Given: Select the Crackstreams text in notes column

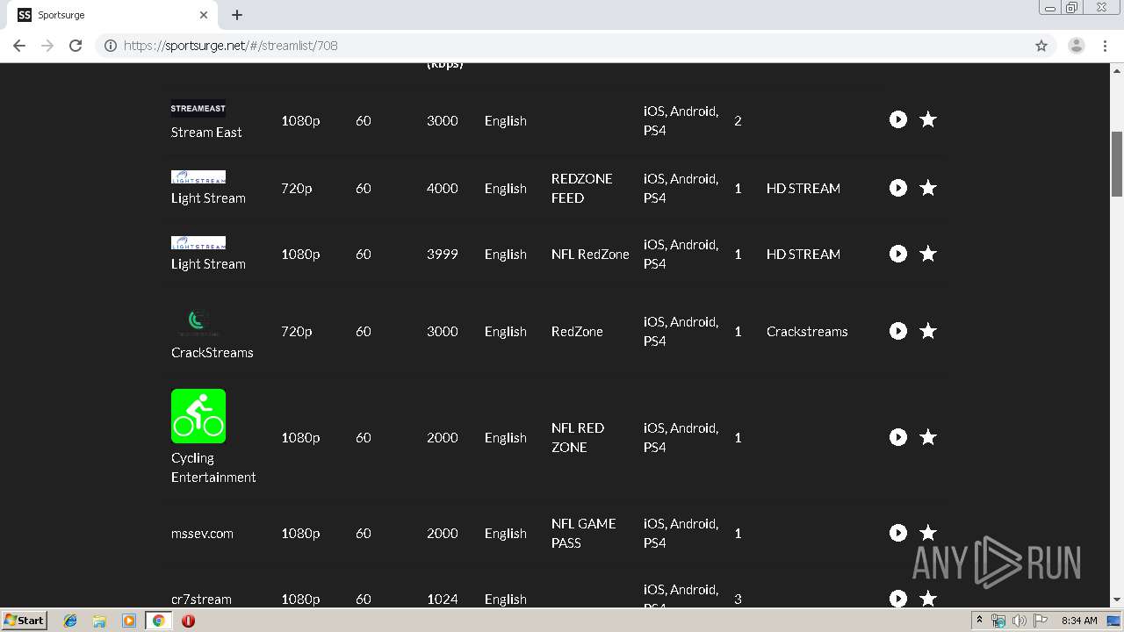Looking at the screenshot, I should 807,332.
